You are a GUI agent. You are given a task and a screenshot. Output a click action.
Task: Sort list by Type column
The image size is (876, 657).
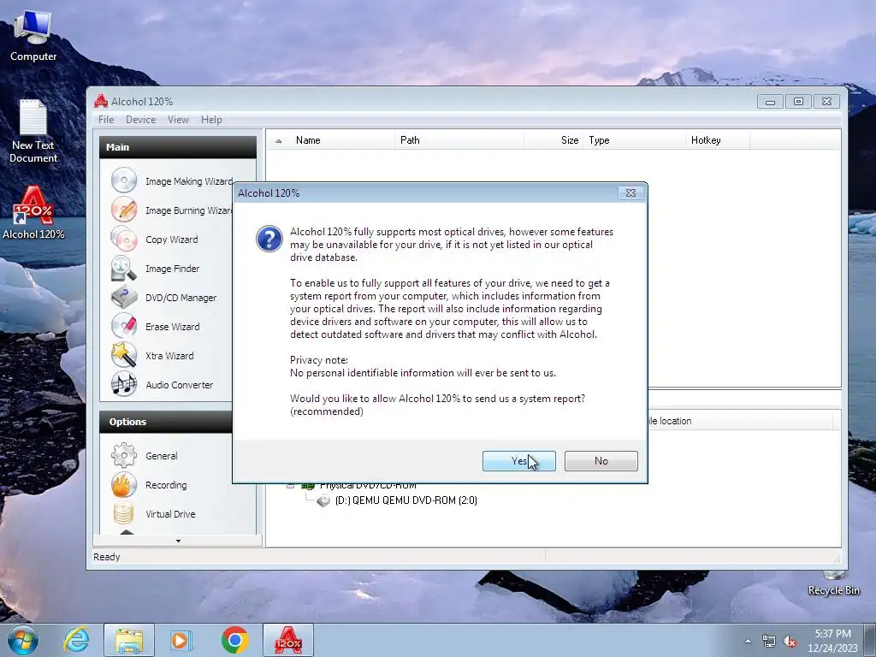point(635,140)
